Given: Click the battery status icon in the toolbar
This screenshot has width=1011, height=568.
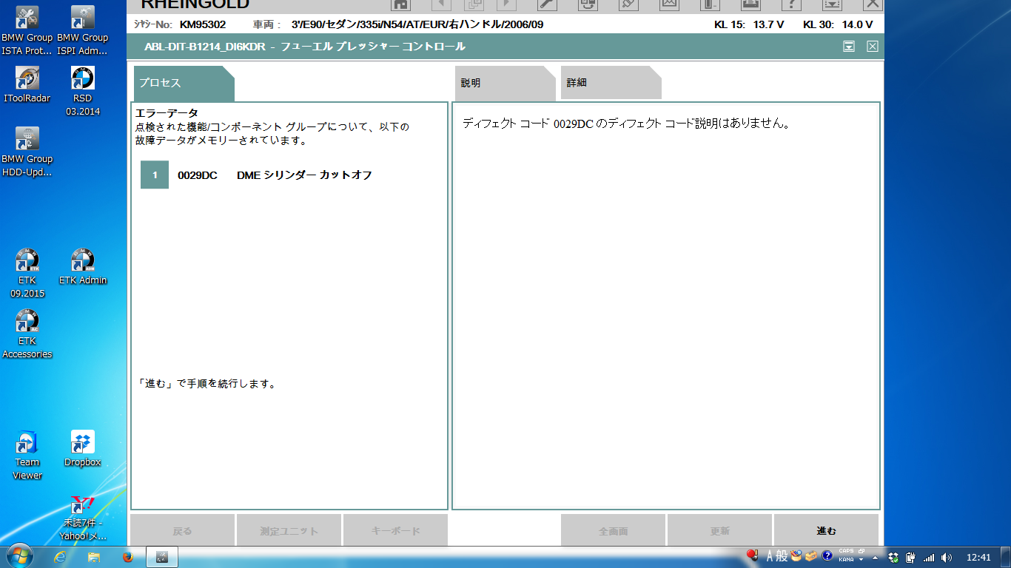Looking at the screenshot, I should click(x=710, y=4).
